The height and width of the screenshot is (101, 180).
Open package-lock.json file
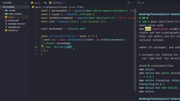pyautogui.click(x=17, y=24)
